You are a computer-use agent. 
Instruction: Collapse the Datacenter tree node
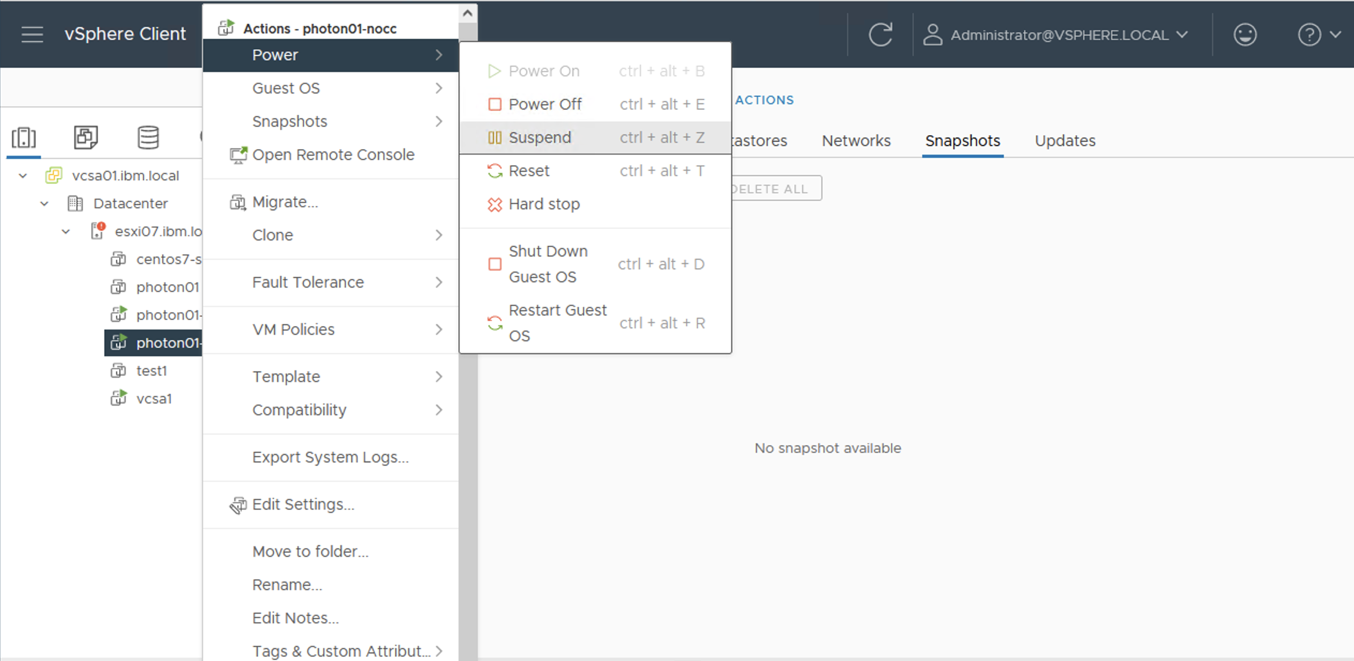[x=43, y=203]
